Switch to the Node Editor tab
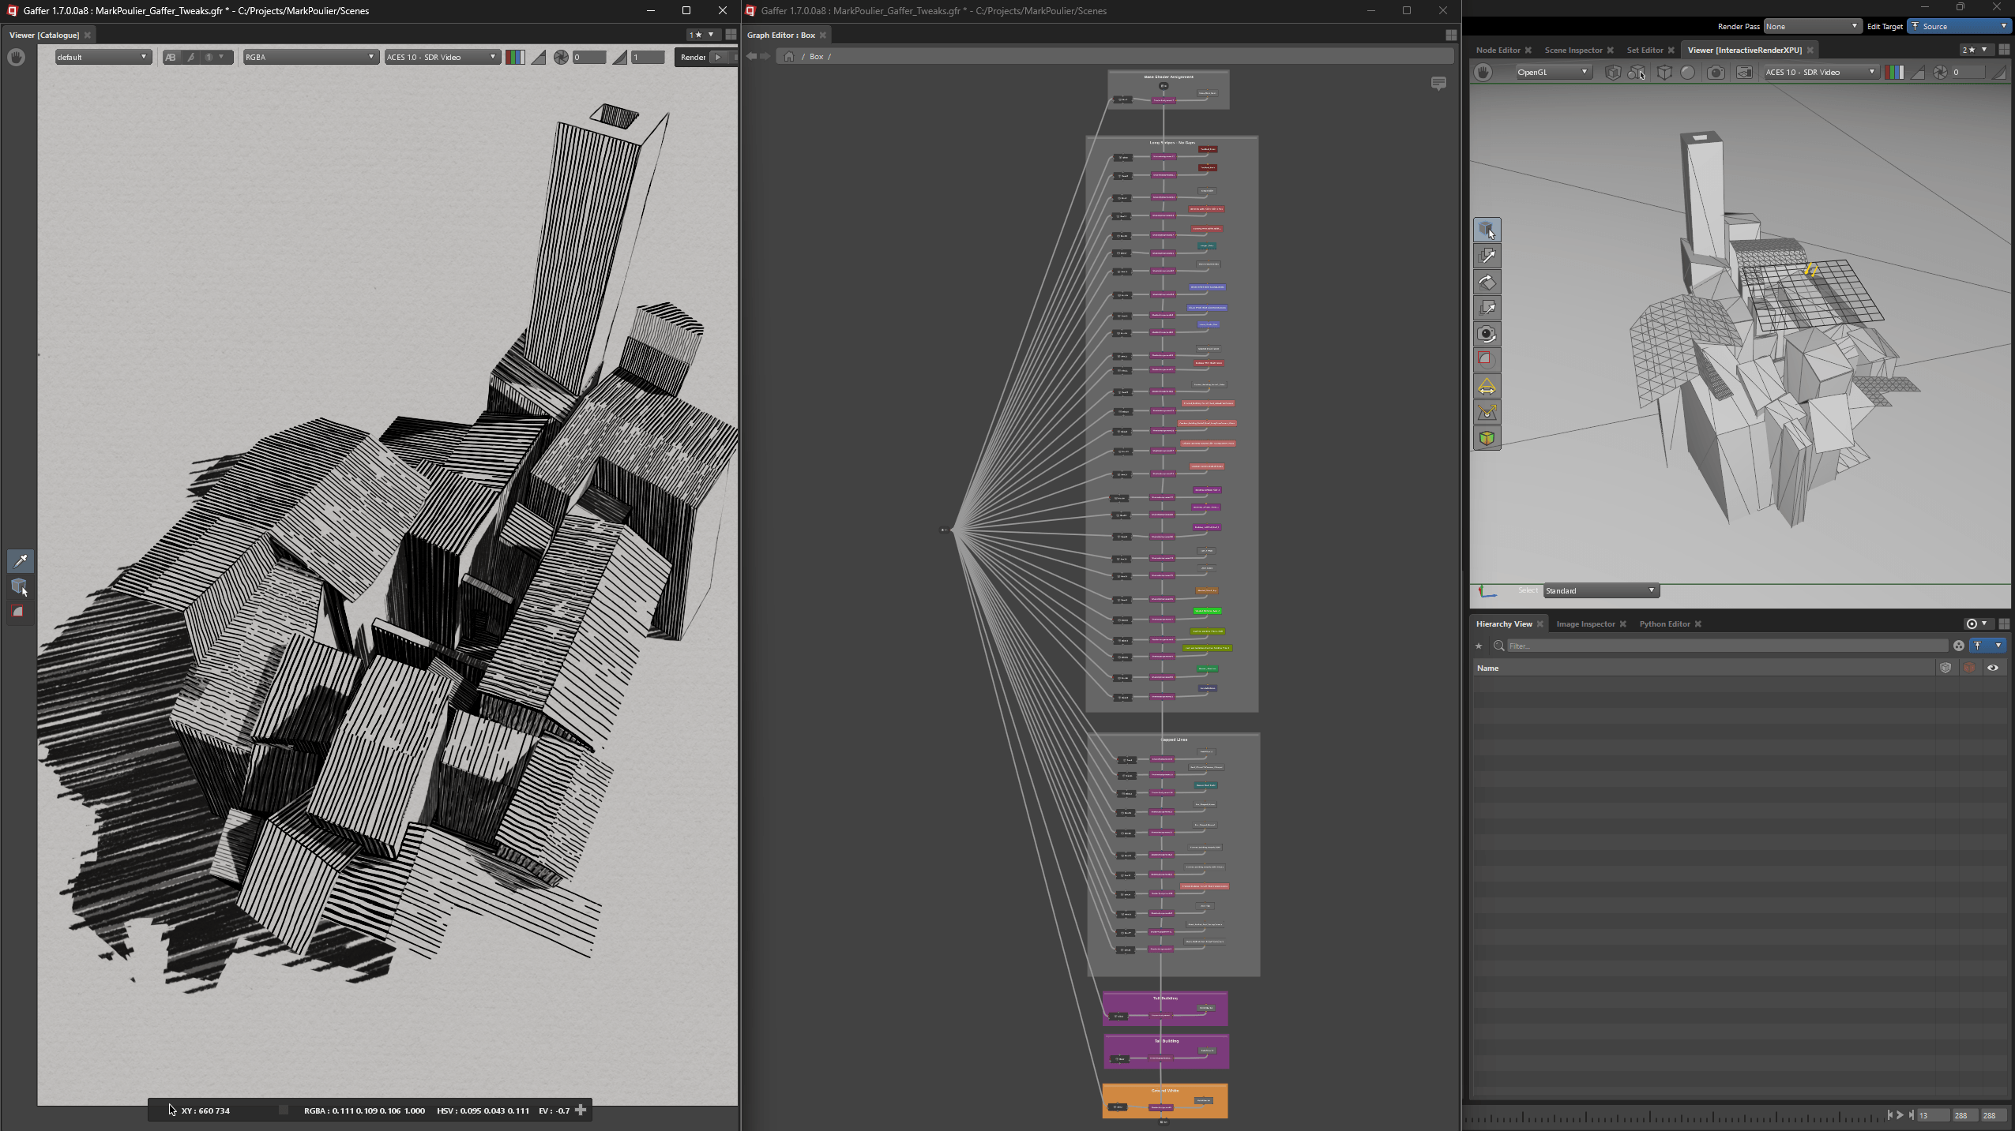The image size is (2015, 1131). pyautogui.click(x=1498, y=51)
